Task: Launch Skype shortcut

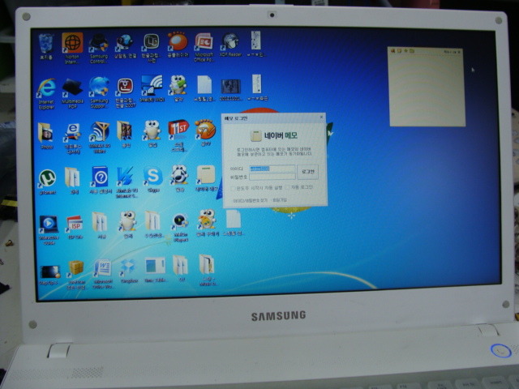Action: pyautogui.click(x=153, y=179)
